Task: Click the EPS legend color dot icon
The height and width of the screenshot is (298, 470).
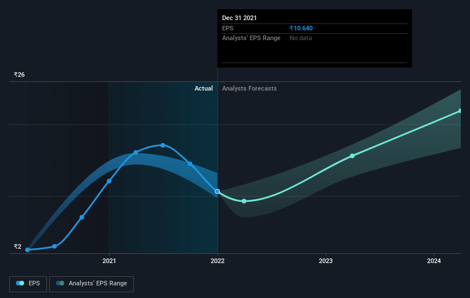Action: coord(20,283)
